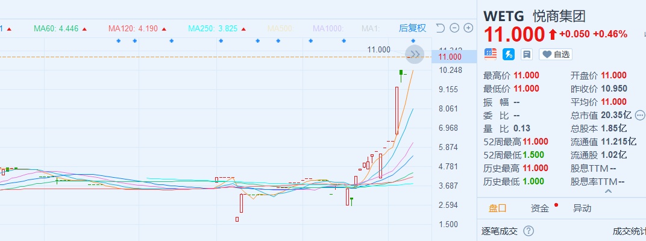Jump to latest candles with double-arrow button

click(415, 54)
